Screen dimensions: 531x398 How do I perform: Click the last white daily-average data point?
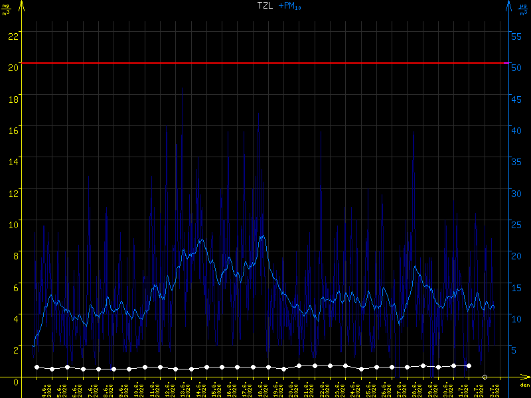[x=469, y=365]
